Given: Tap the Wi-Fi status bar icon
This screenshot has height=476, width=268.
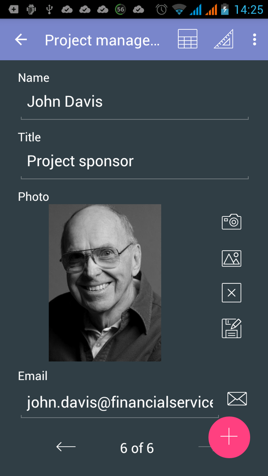Looking at the screenshot, I should 179,10.
